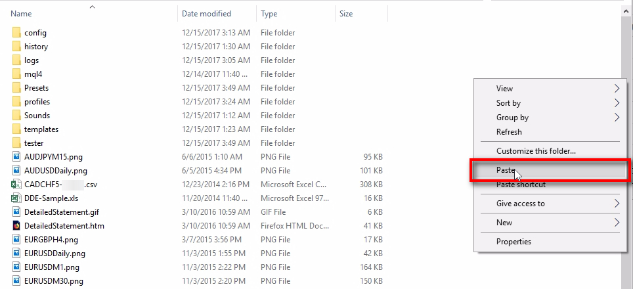Select the CADCHF5 csv Excel file icon
The height and width of the screenshot is (289, 633).
click(16, 185)
